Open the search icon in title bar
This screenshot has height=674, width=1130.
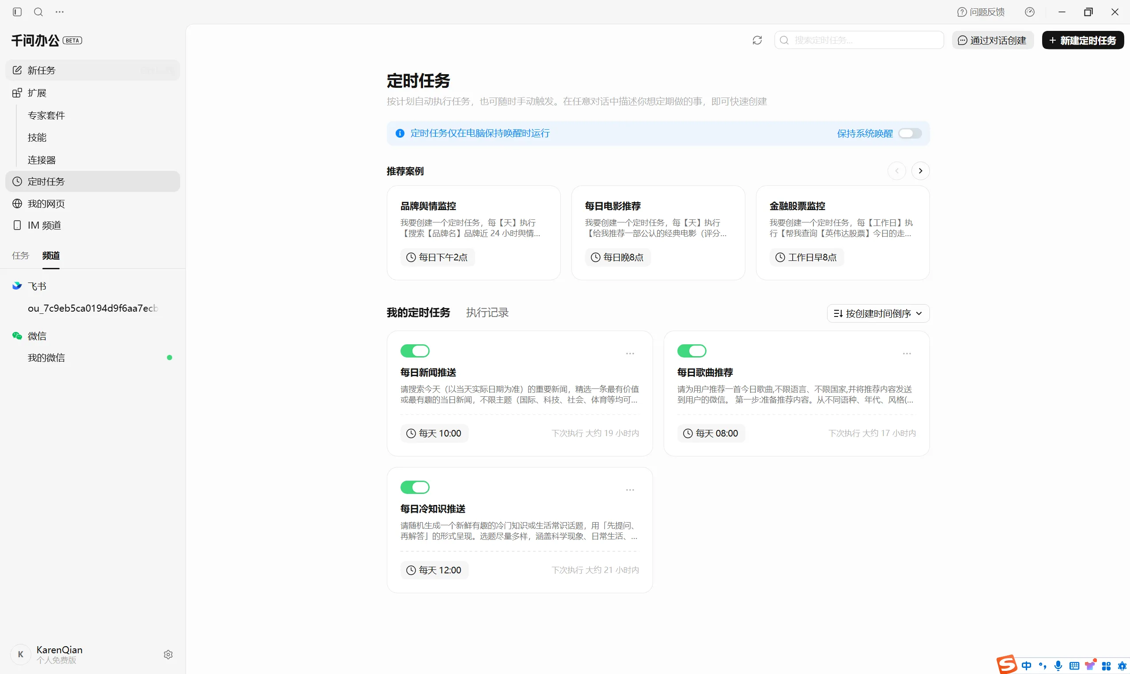(x=38, y=12)
